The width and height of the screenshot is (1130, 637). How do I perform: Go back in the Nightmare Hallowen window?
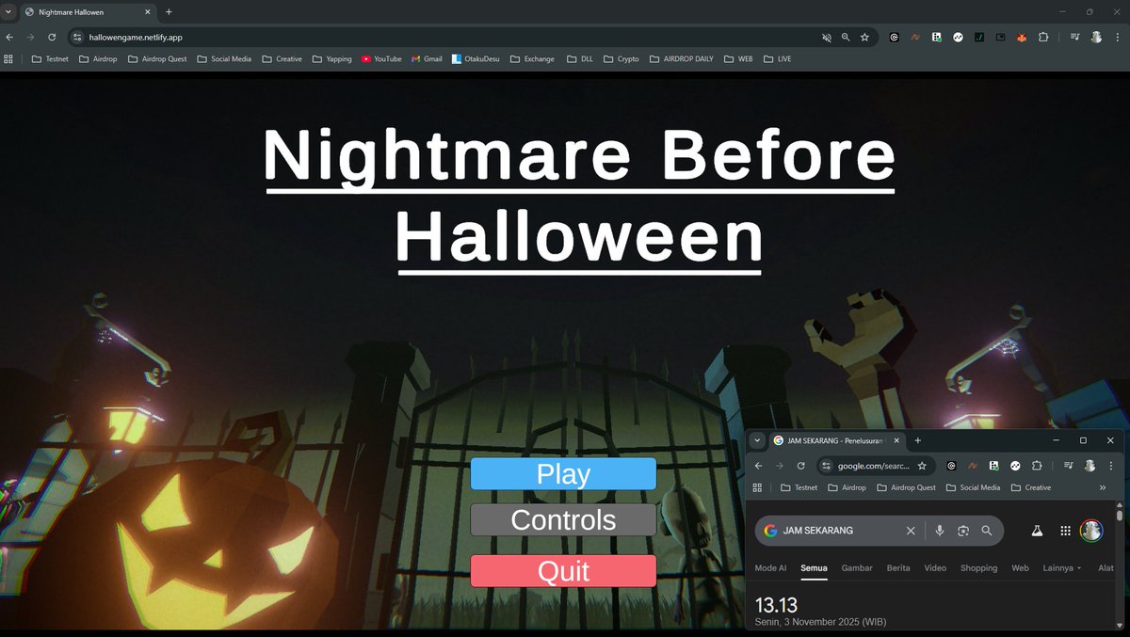click(x=9, y=37)
